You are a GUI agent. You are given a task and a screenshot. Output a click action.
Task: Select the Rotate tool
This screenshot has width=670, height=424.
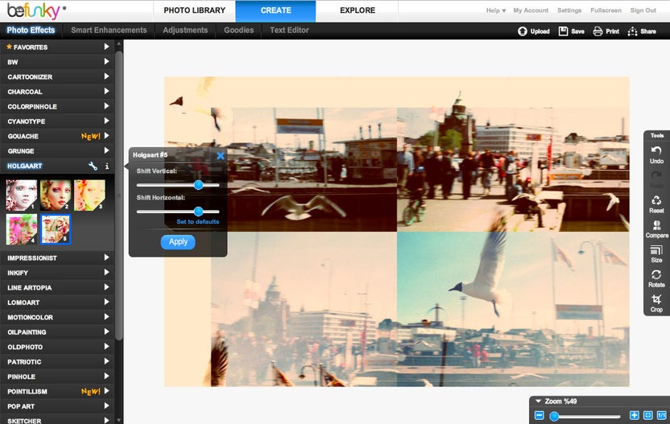click(656, 278)
